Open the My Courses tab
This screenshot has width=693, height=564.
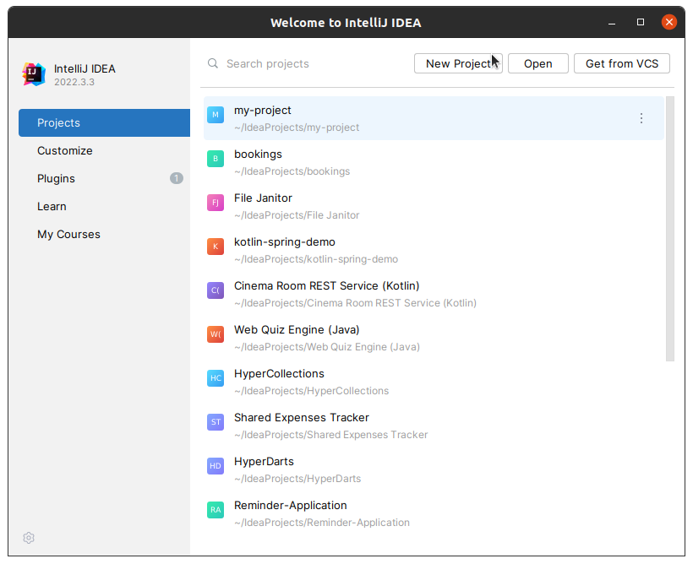pos(104,234)
